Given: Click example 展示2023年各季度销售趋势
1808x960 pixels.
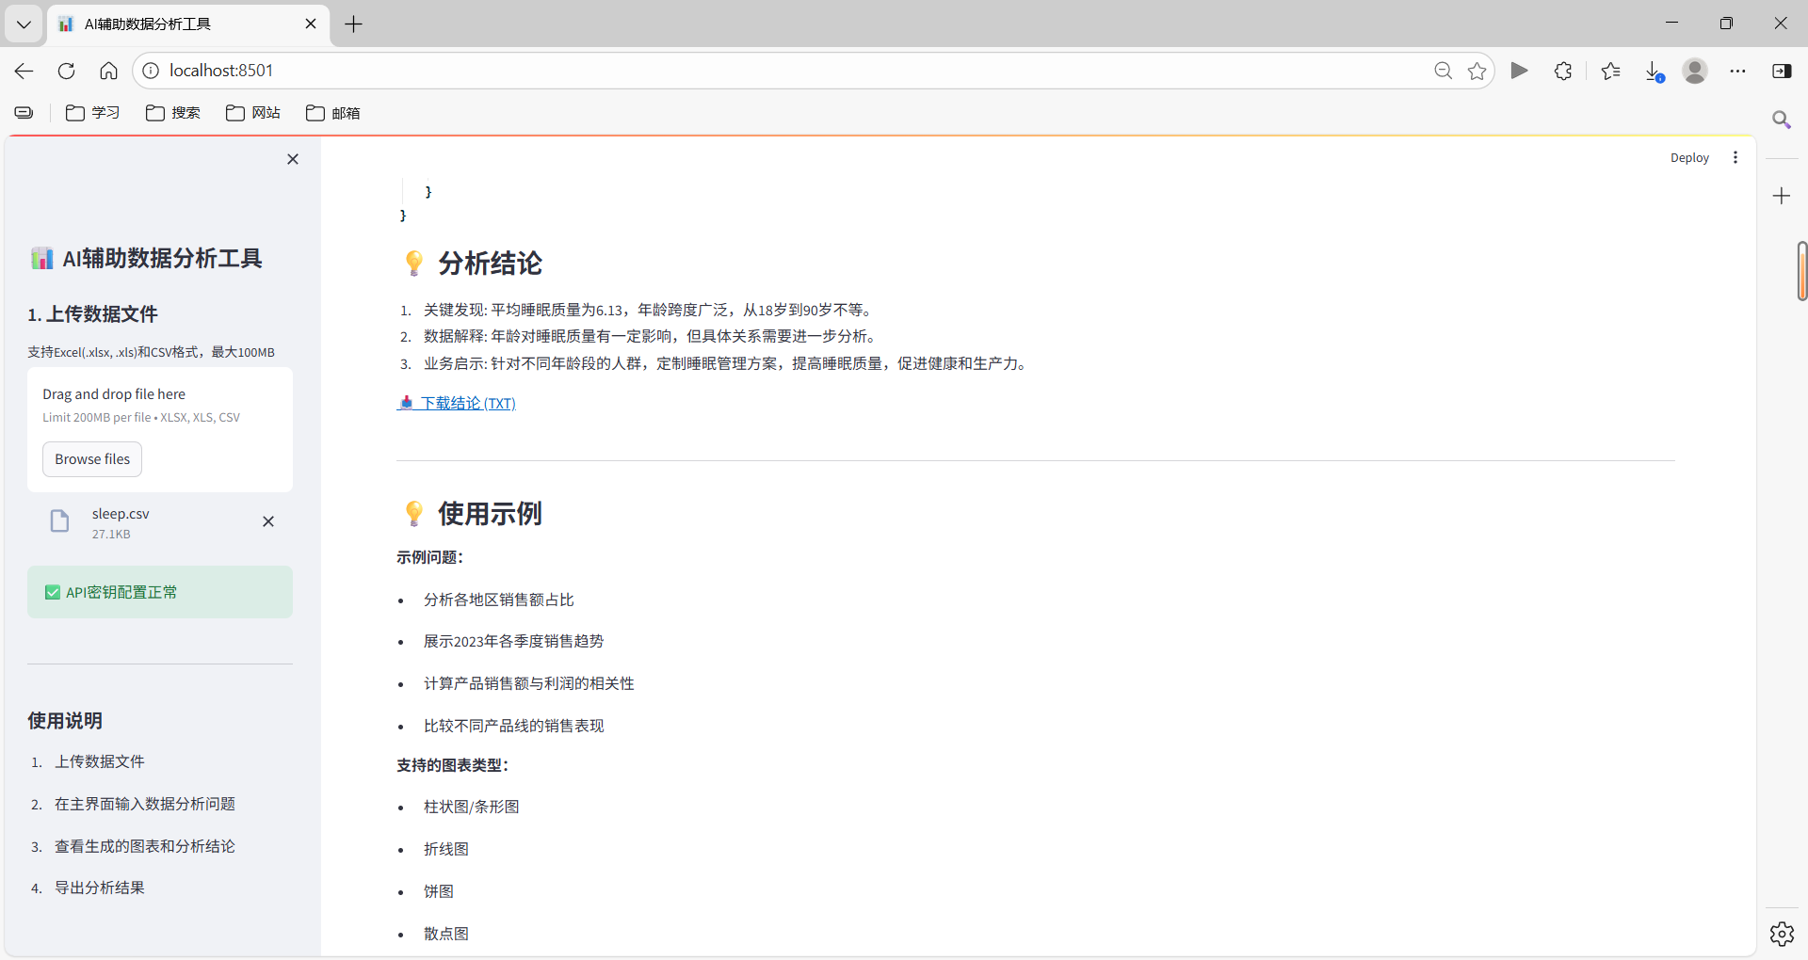Looking at the screenshot, I should [x=513, y=641].
